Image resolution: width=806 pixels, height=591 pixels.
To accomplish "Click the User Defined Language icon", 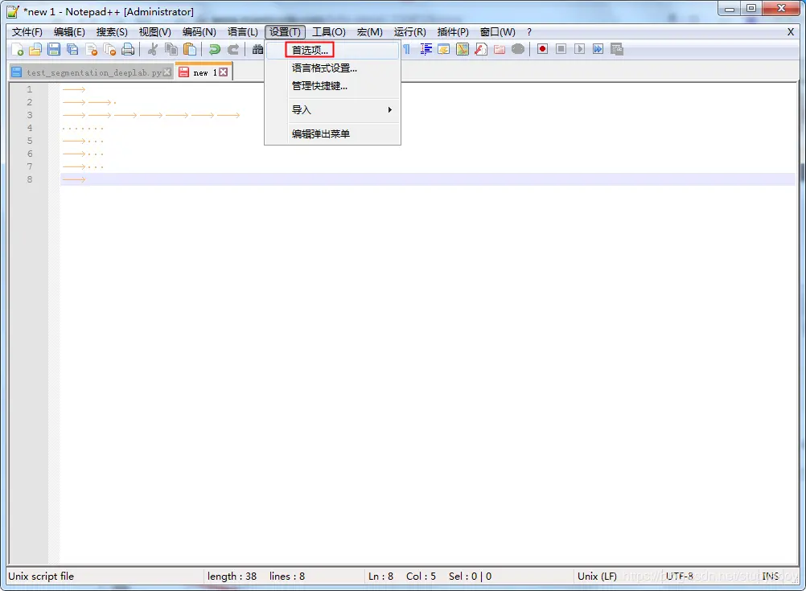I will (x=443, y=49).
